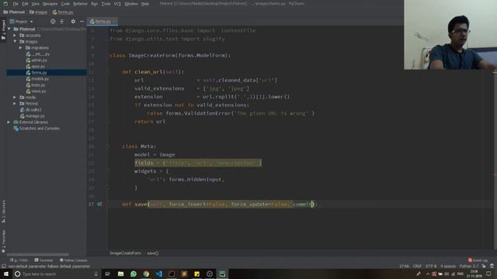497x279 pixels.
Task: Click the taskbar search box
Action: pyautogui.click(x=57, y=274)
